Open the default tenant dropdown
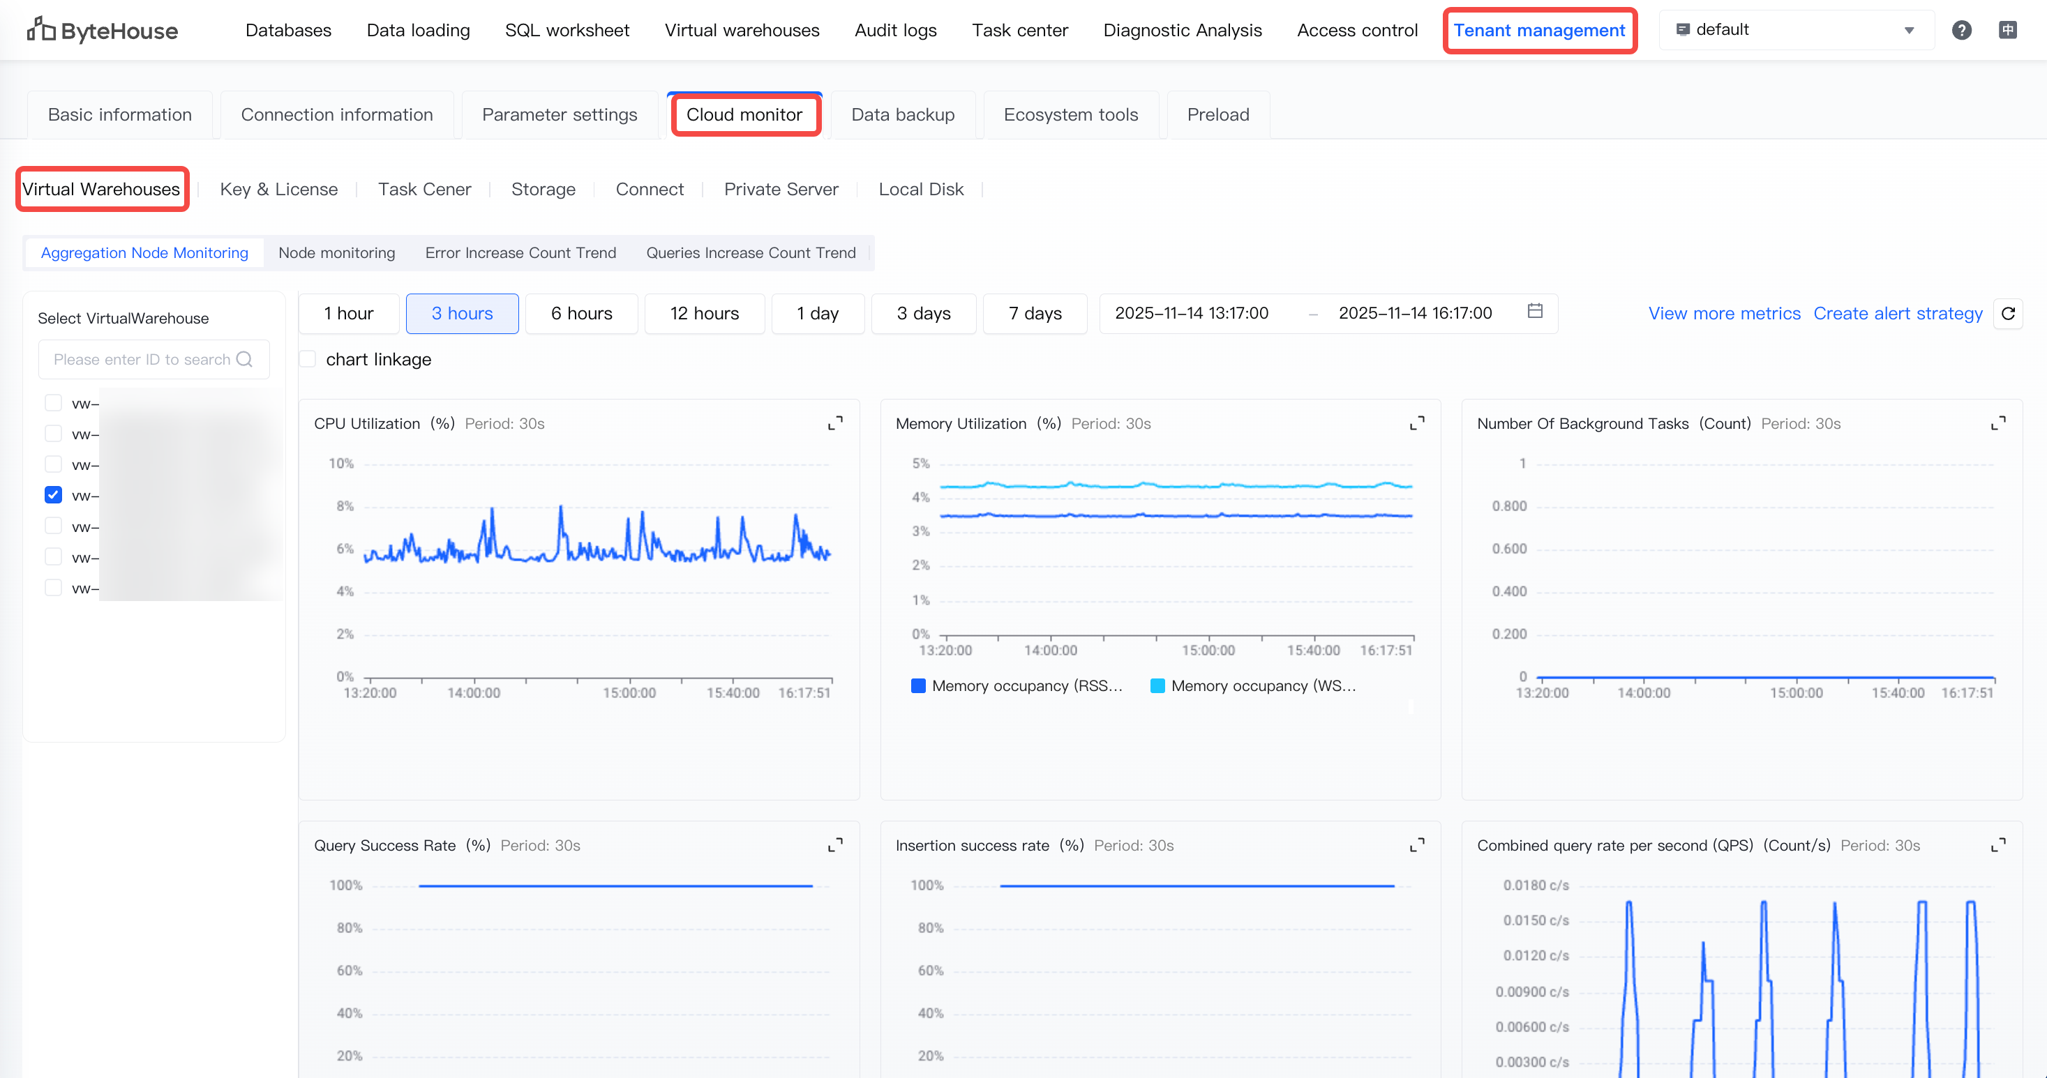This screenshot has width=2047, height=1078. pyautogui.click(x=1796, y=30)
